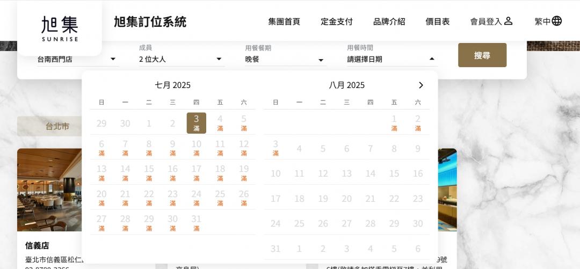
Task: Select August 7 in calendar
Action: pos(370,149)
